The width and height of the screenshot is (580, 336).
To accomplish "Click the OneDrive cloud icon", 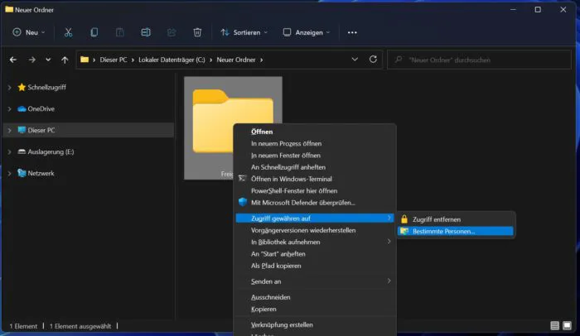I will point(22,108).
